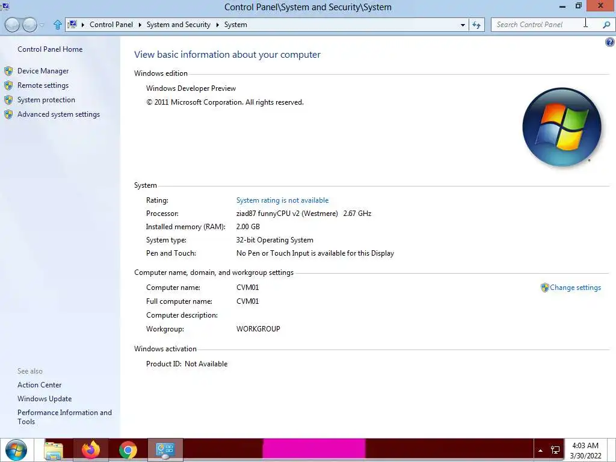The width and height of the screenshot is (616, 462).
Task: Click the Remote settings shield icon
Action: pos(8,85)
